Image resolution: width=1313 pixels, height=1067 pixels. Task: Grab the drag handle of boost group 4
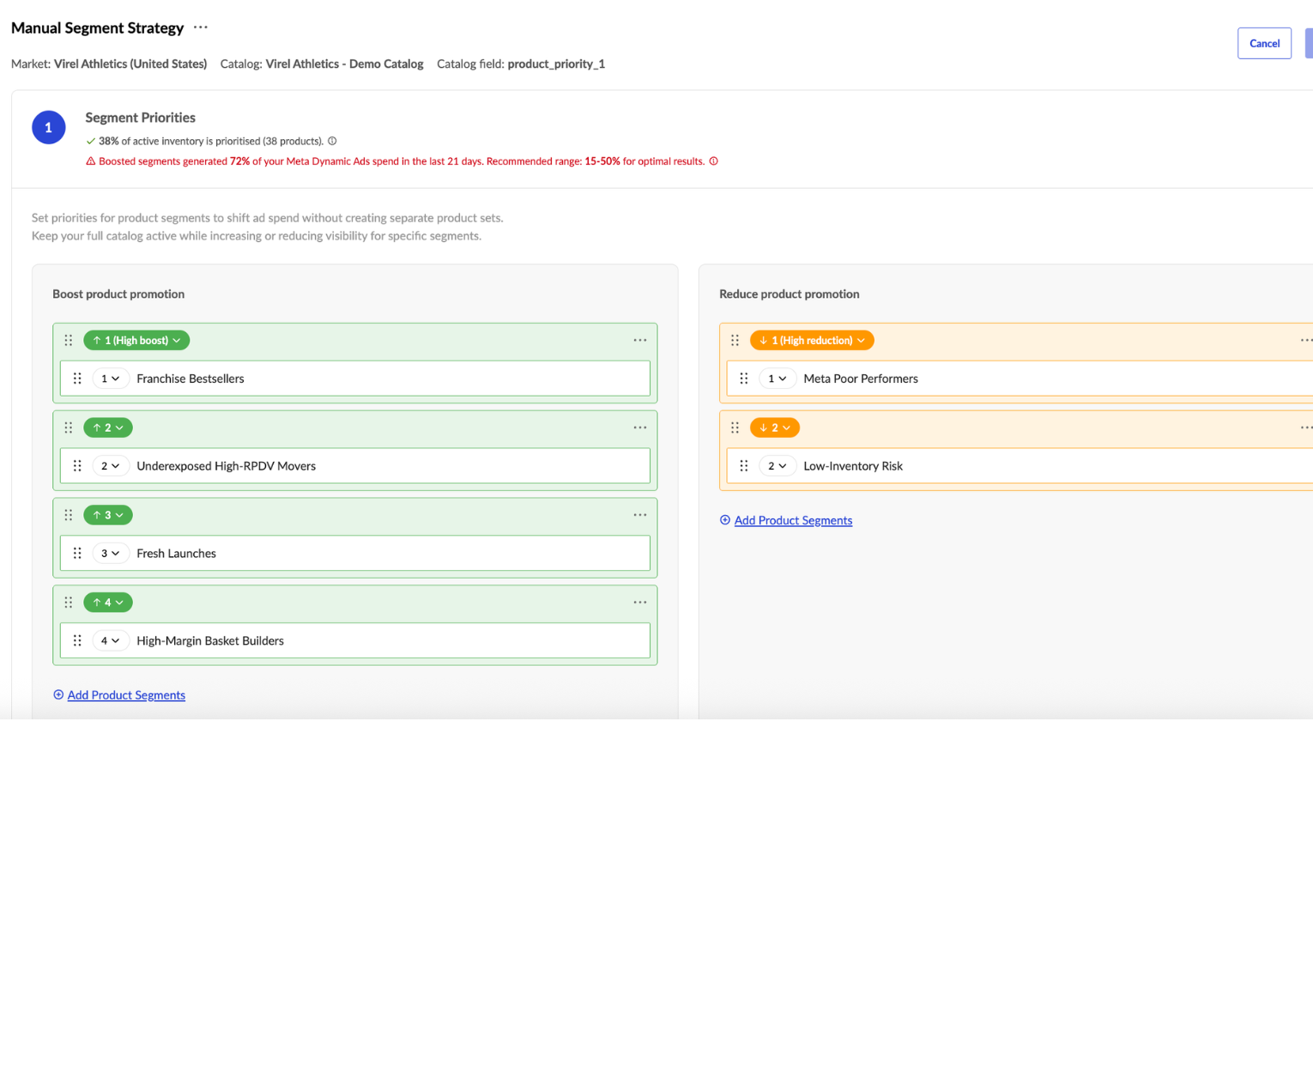point(69,603)
